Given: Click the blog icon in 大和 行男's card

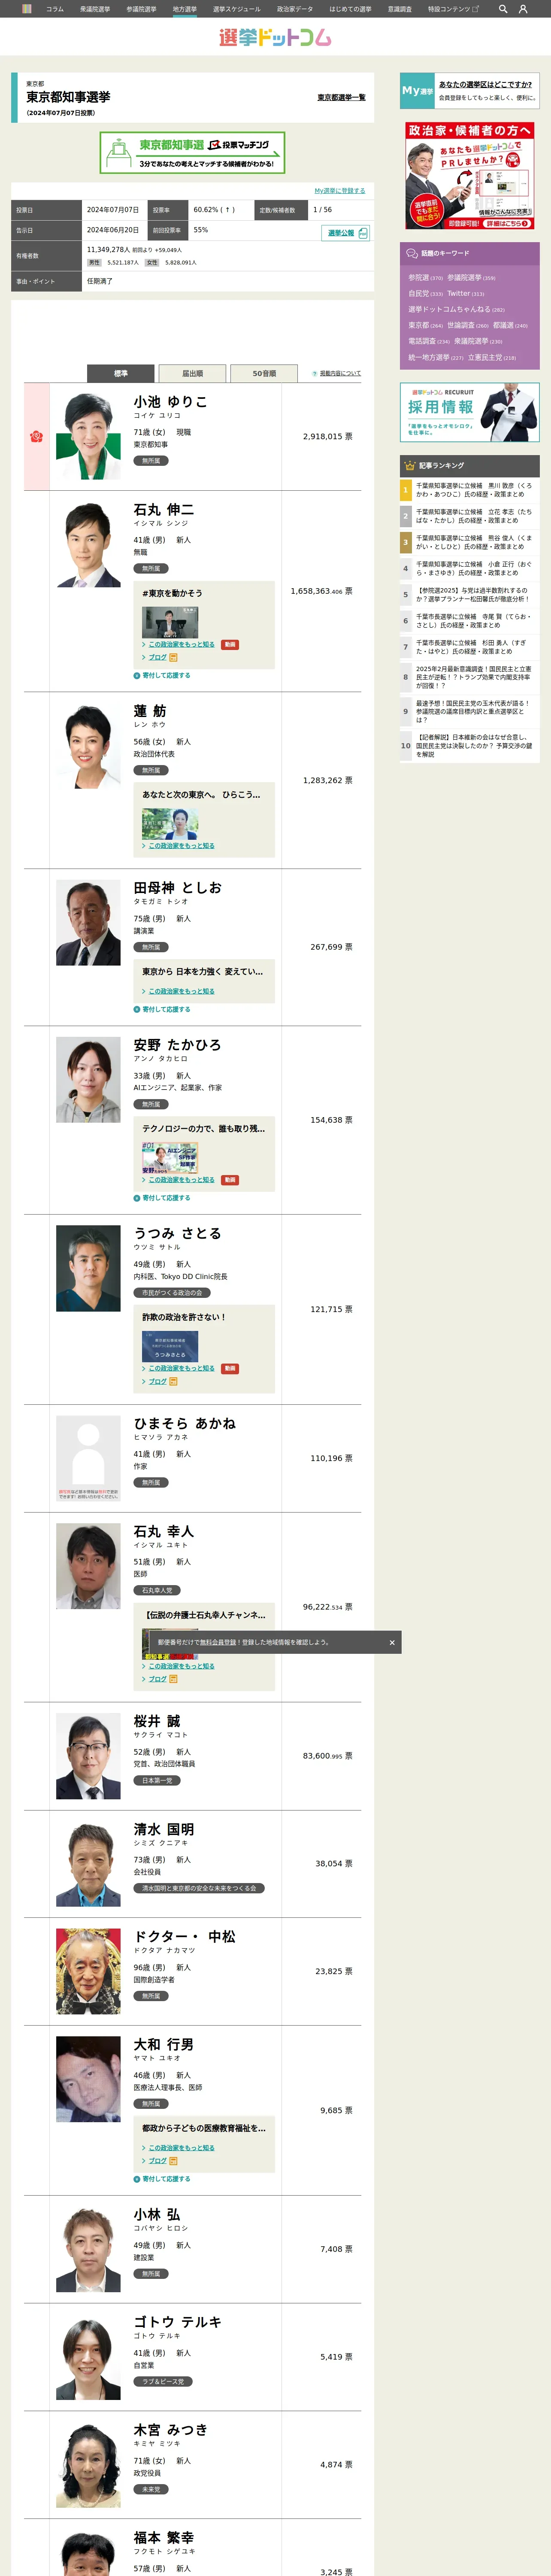Looking at the screenshot, I should pos(173,2161).
